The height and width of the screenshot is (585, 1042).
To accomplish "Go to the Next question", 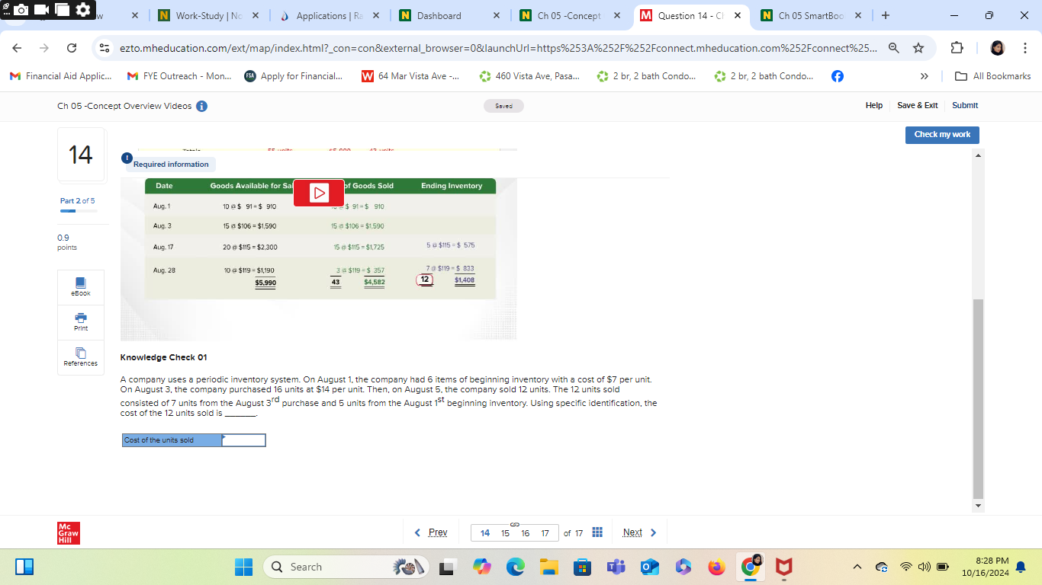I will (x=640, y=532).
